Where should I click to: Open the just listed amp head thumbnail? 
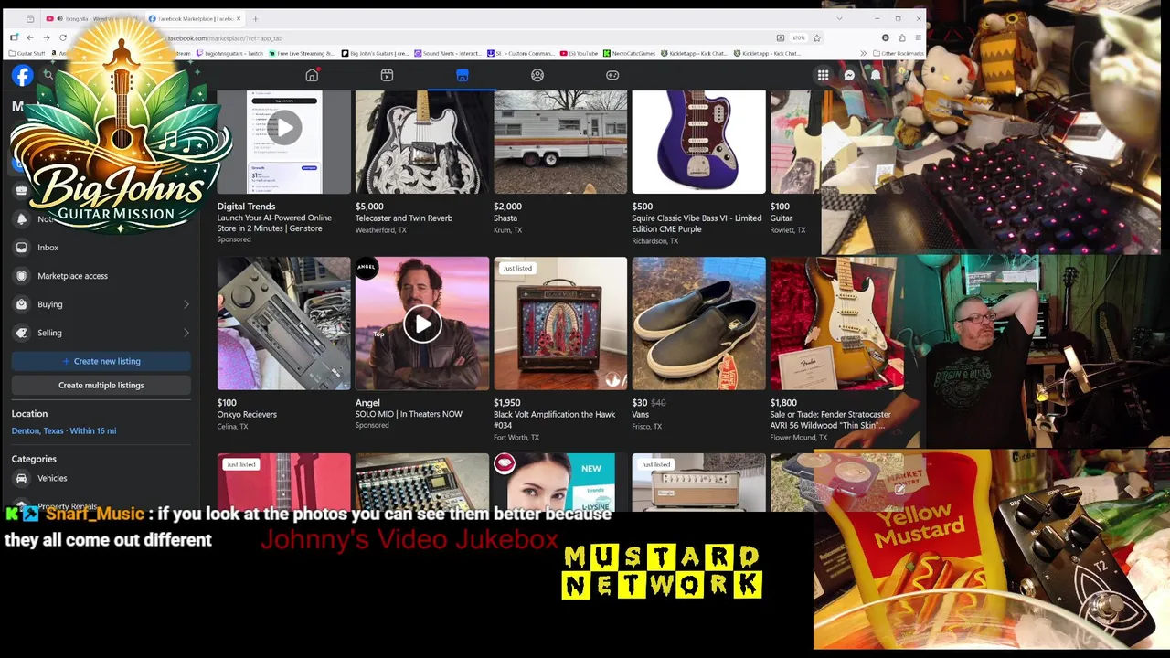point(698,482)
